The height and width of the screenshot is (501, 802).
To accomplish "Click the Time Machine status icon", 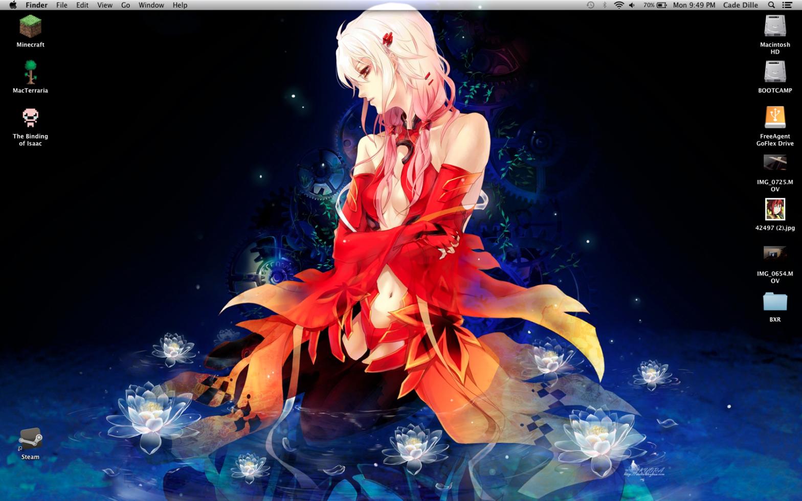I will click(590, 5).
